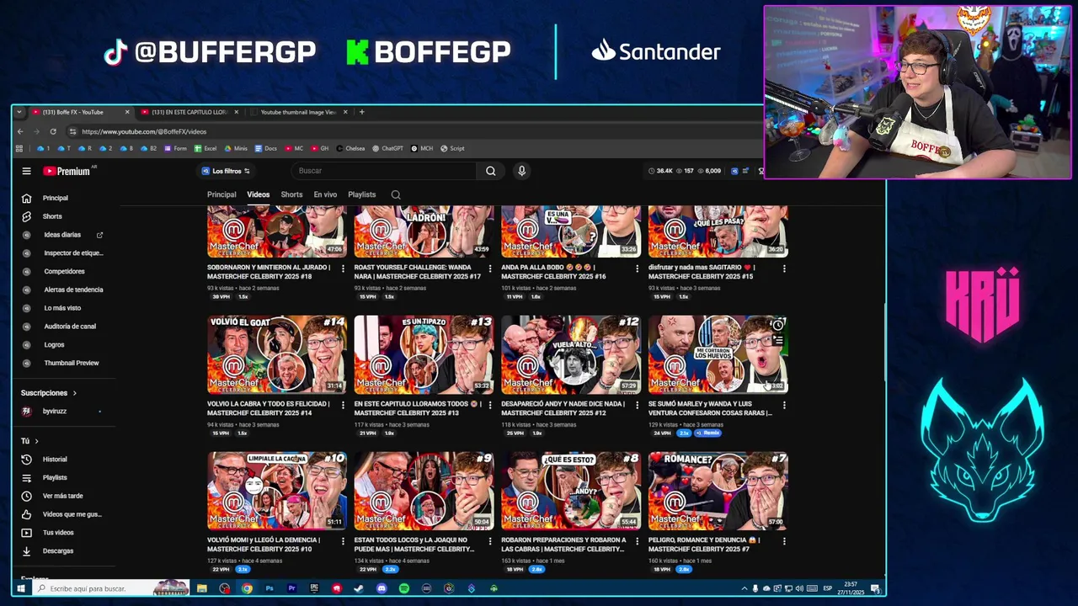Close the Boffe FX - YouTube tab

(x=127, y=112)
